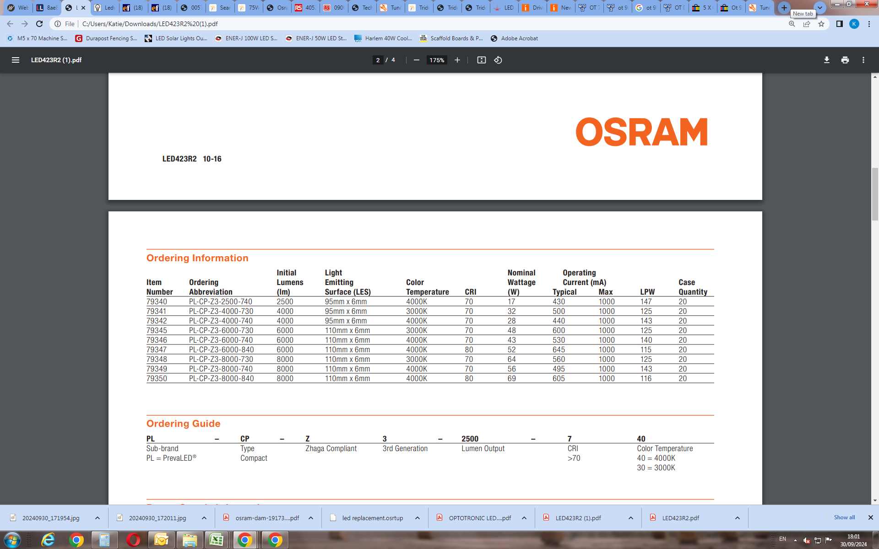Switch to the 405 RS tab

(x=304, y=8)
